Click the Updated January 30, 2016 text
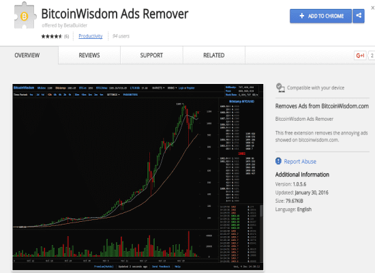 pyautogui.click(x=302, y=192)
